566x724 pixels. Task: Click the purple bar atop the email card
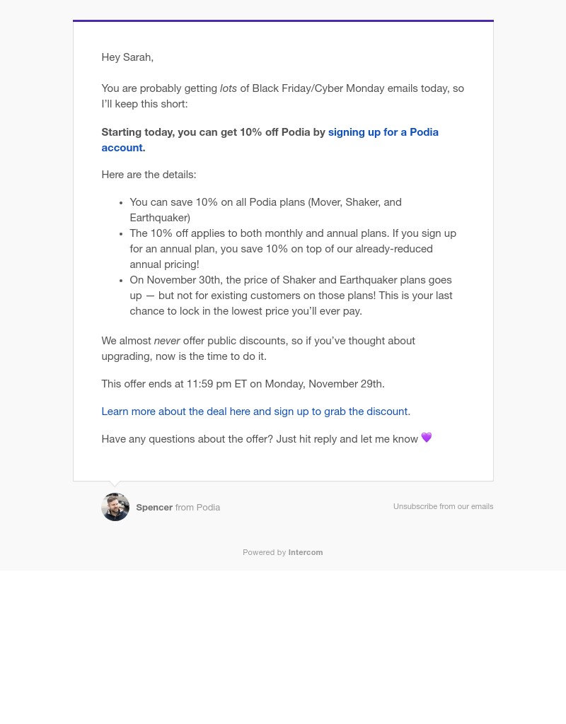coord(283,21)
